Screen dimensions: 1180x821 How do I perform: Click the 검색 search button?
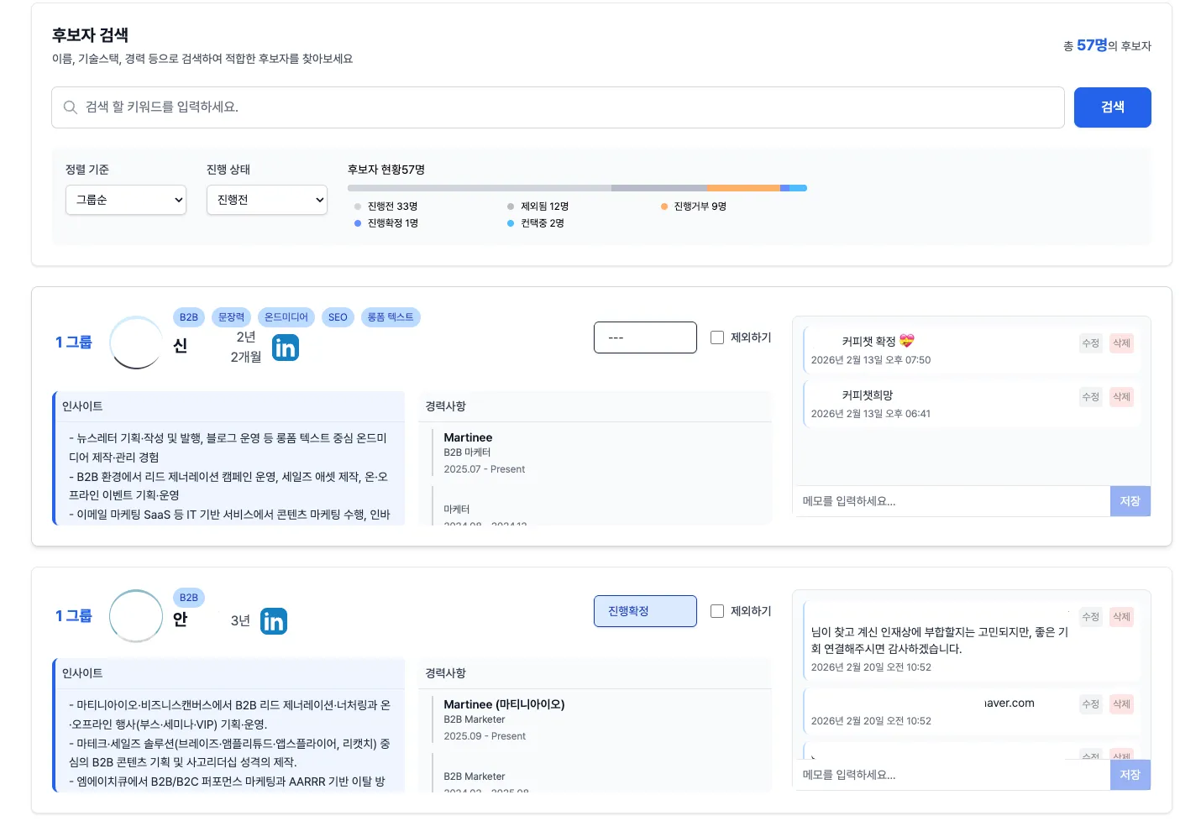(x=1112, y=107)
